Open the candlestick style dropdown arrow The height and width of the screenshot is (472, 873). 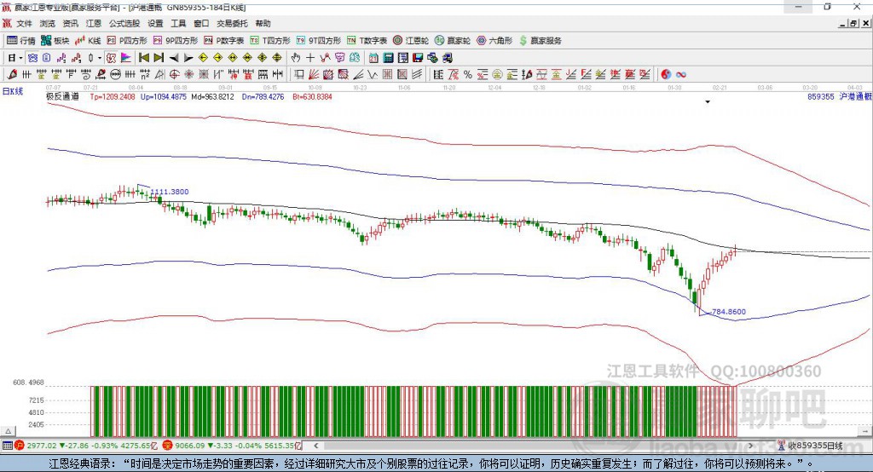[x=100, y=58]
